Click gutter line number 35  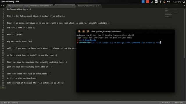click(x=3, y=88)
